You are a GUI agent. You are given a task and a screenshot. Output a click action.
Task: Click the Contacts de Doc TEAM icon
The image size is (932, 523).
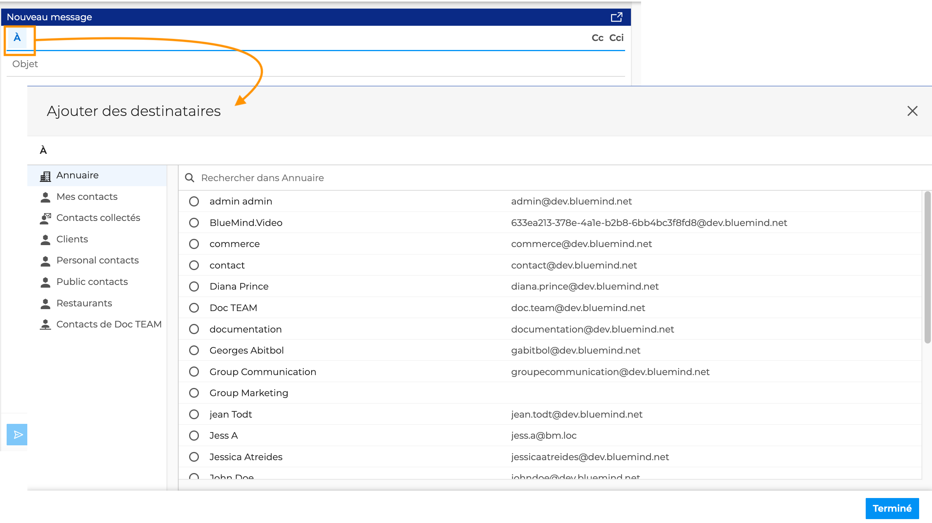click(x=45, y=325)
